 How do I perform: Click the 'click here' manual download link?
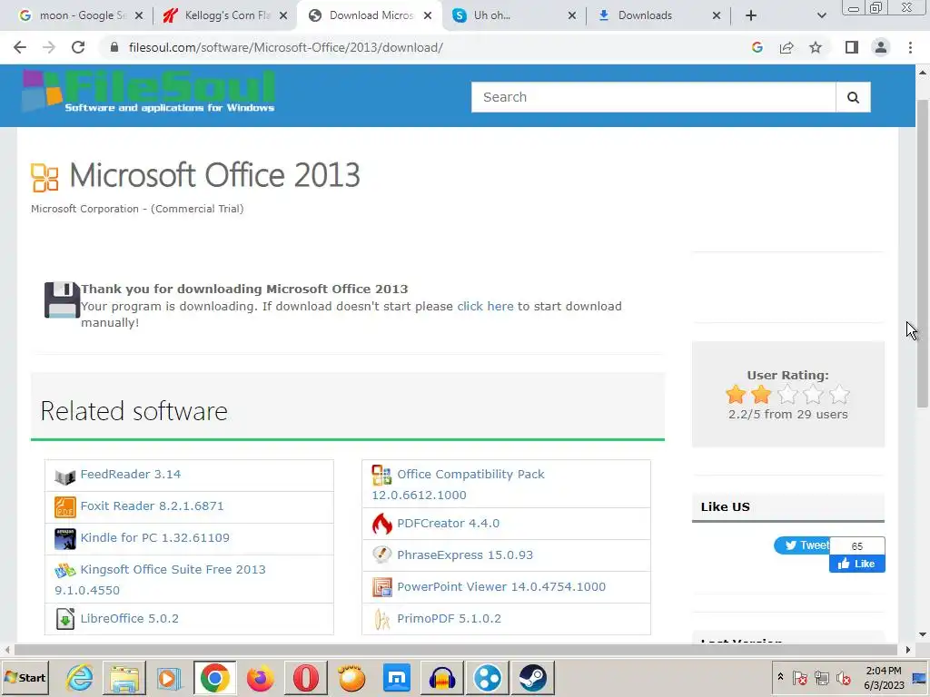(485, 307)
